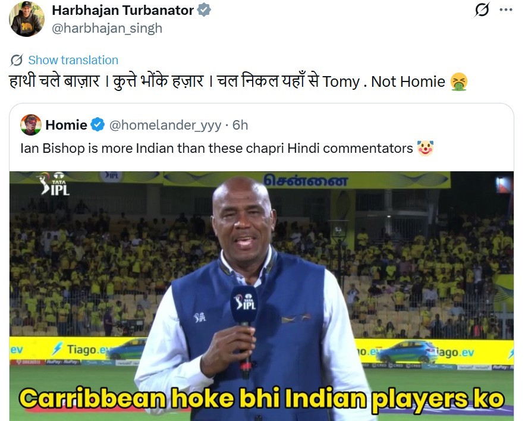The width and height of the screenshot is (525, 421).
Task: Open the @homelander_yyy handle
Action: click(x=165, y=125)
